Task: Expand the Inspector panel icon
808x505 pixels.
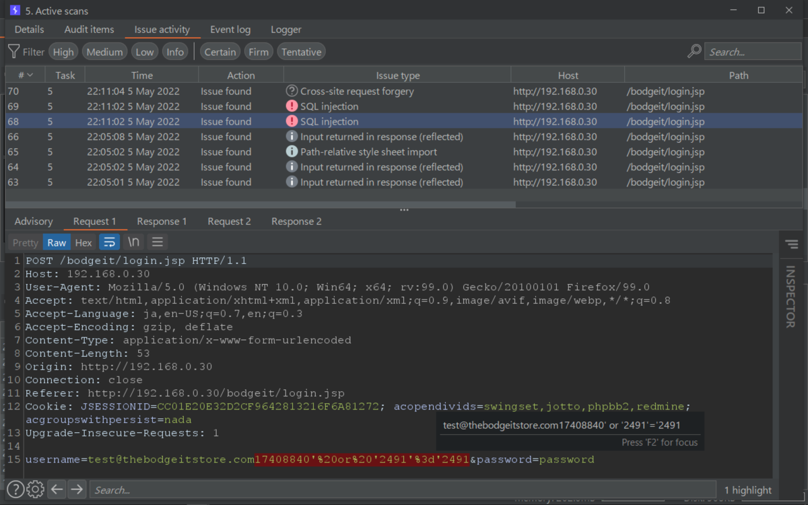Action: [791, 244]
